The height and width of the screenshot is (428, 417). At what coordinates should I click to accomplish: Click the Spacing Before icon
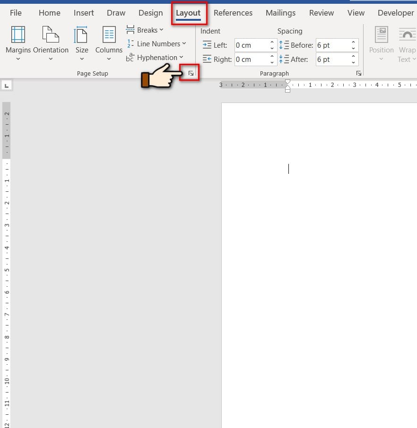coord(284,45)
